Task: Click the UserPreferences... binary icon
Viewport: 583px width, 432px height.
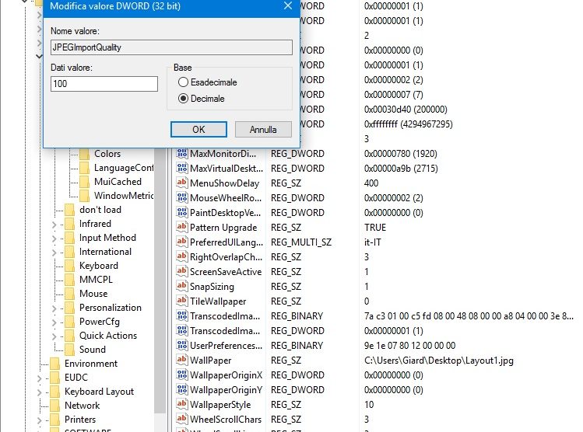Action: pos(182,345)
